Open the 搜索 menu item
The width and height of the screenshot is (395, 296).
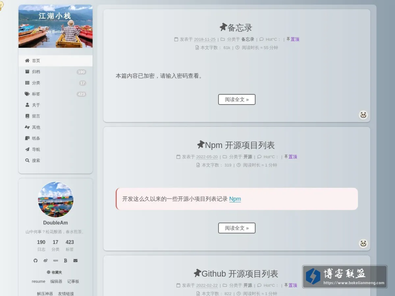pos(55,160)
